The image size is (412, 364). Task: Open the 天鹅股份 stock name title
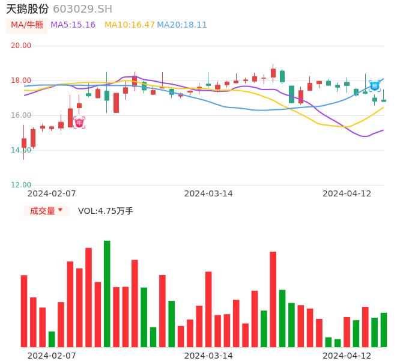[x=28, y=9]
